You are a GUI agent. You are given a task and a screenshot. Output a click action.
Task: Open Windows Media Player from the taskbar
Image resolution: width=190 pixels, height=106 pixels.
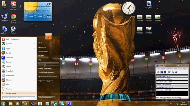click(18, 104)
